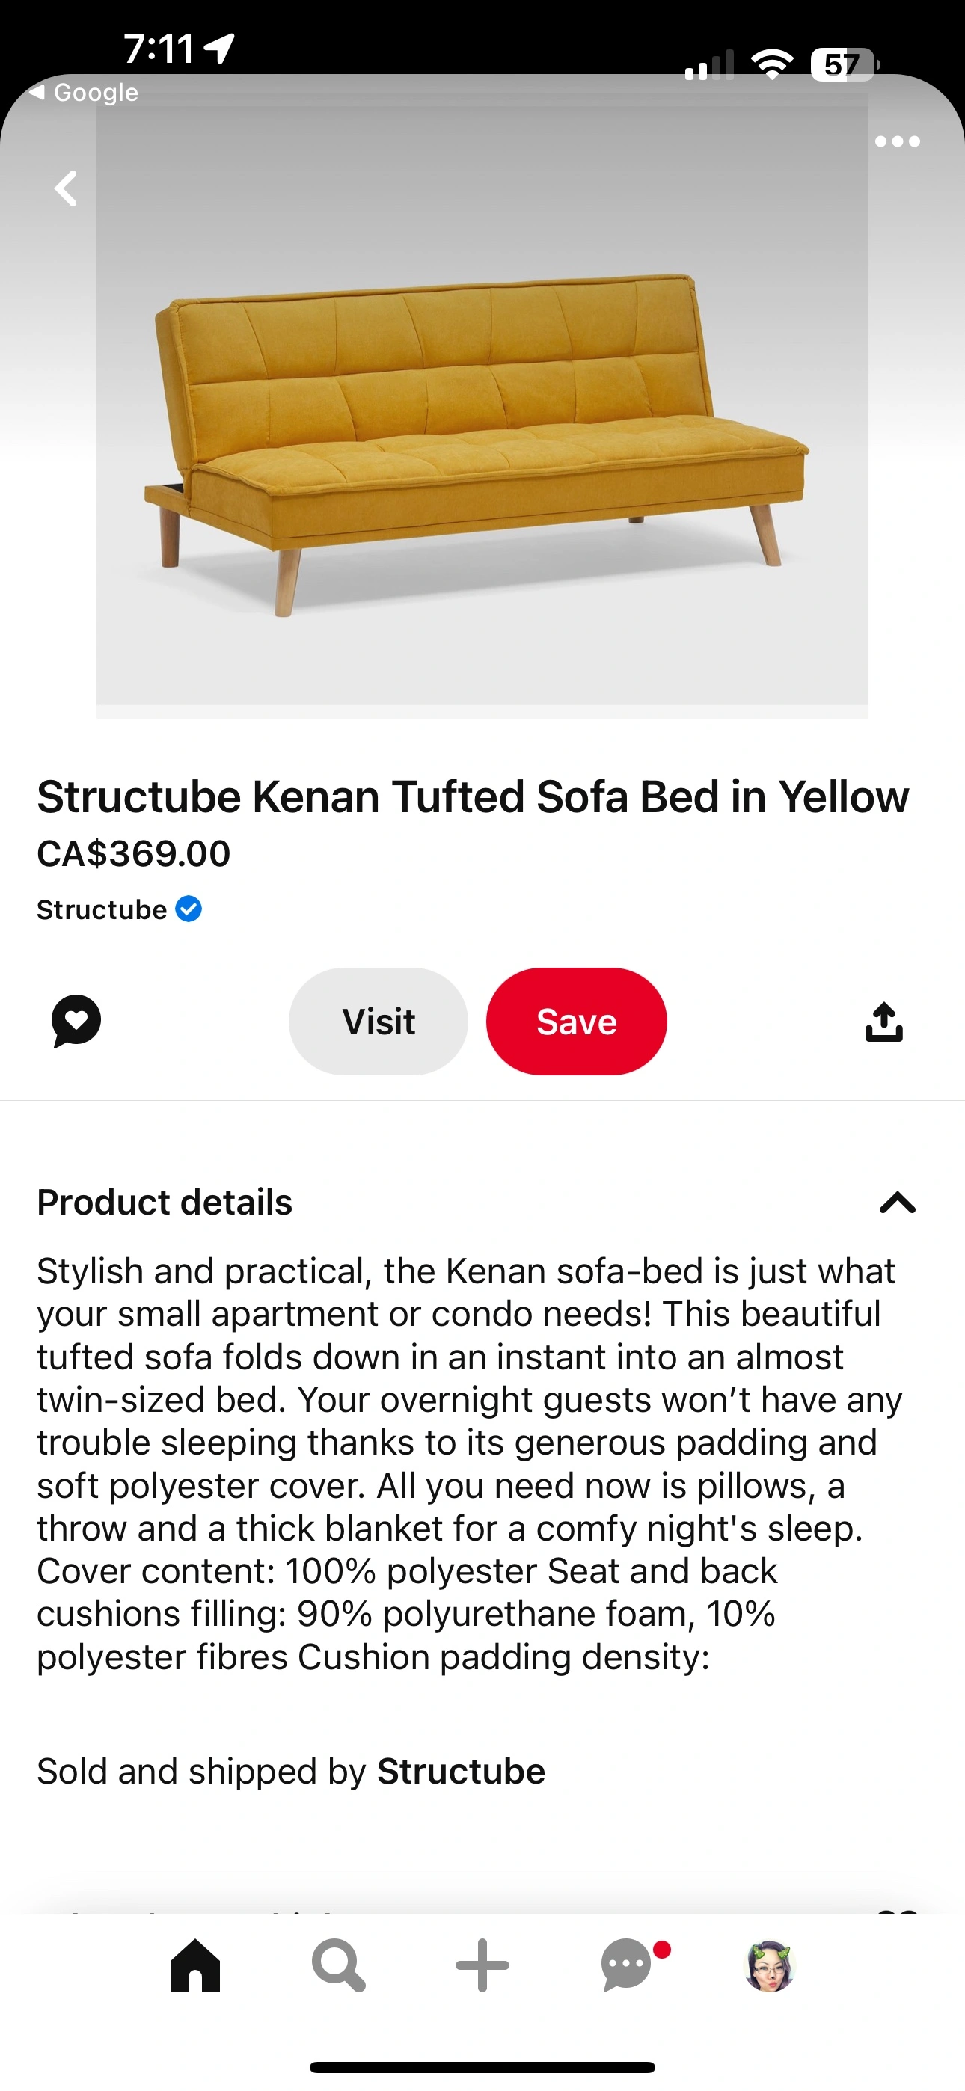Open the Structube seller profile name
The width and height of the screenshot is (965, 2091).
pyautogui.click(x=102, y=910)
